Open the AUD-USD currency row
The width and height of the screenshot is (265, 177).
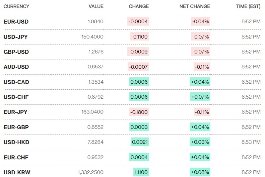[x=16, y=67]
